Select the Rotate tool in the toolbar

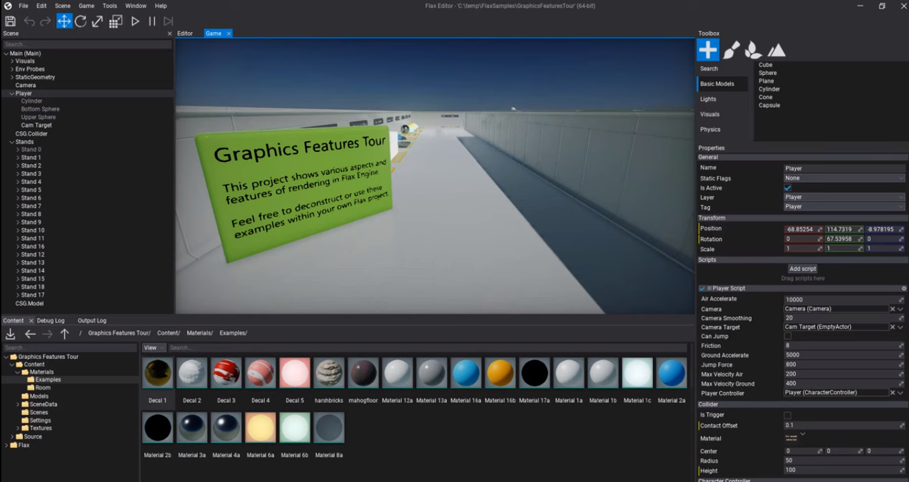click(80, 21)
